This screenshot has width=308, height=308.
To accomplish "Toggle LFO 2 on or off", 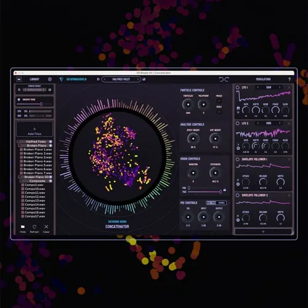I will point(237,123).
